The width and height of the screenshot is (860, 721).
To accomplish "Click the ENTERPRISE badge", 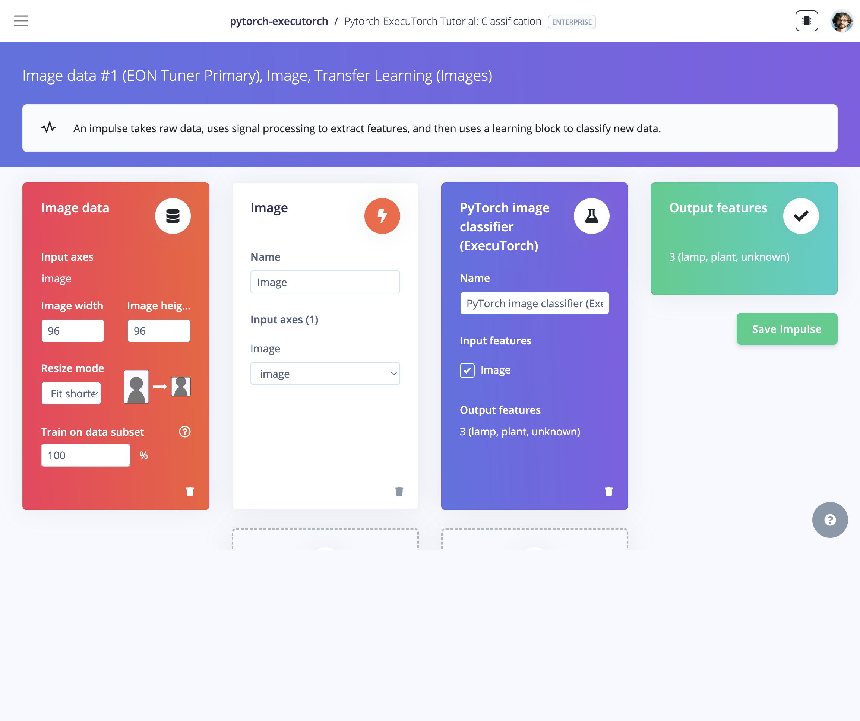I will point(572,22).
